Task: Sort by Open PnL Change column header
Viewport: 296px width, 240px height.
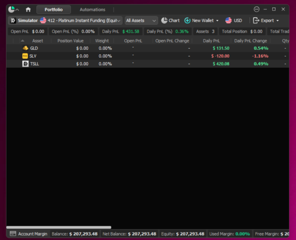Action: click(x=172, y=41)
